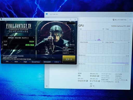This screenshot has height=100, width=133.
Task: Maximize the Task Manager window
Action: (126, 13)
